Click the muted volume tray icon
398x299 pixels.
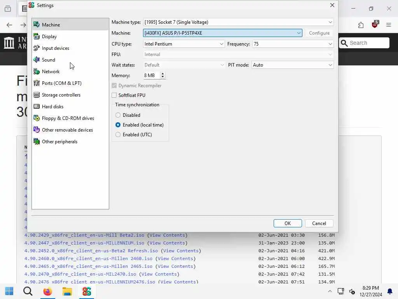(352, 291)
